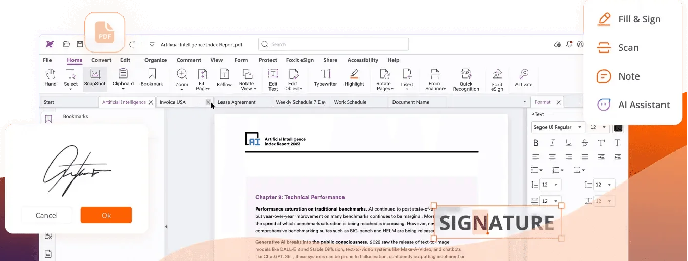The height and width of the screenshot is (261, 688).
Task: Confirm signature with Ok button
Action: (x=106, y=215)
